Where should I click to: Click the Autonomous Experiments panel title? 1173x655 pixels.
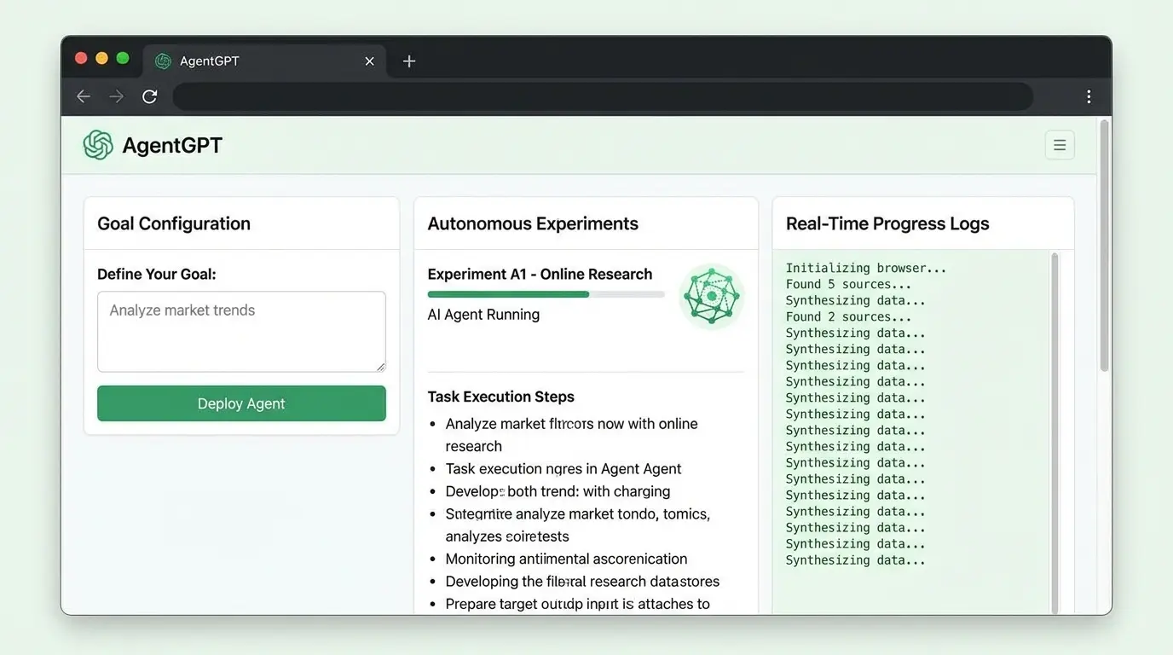(533, 223)
